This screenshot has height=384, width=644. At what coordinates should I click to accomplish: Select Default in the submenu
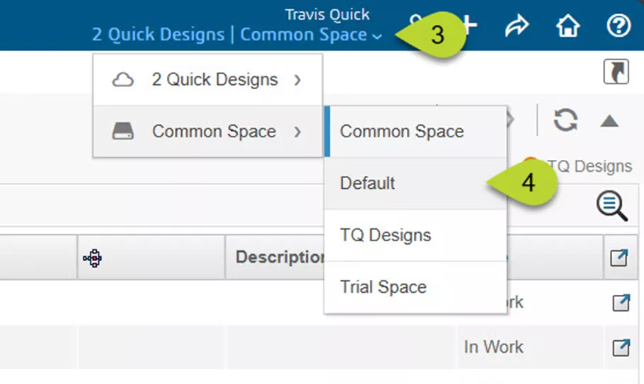tap(367, 183)
